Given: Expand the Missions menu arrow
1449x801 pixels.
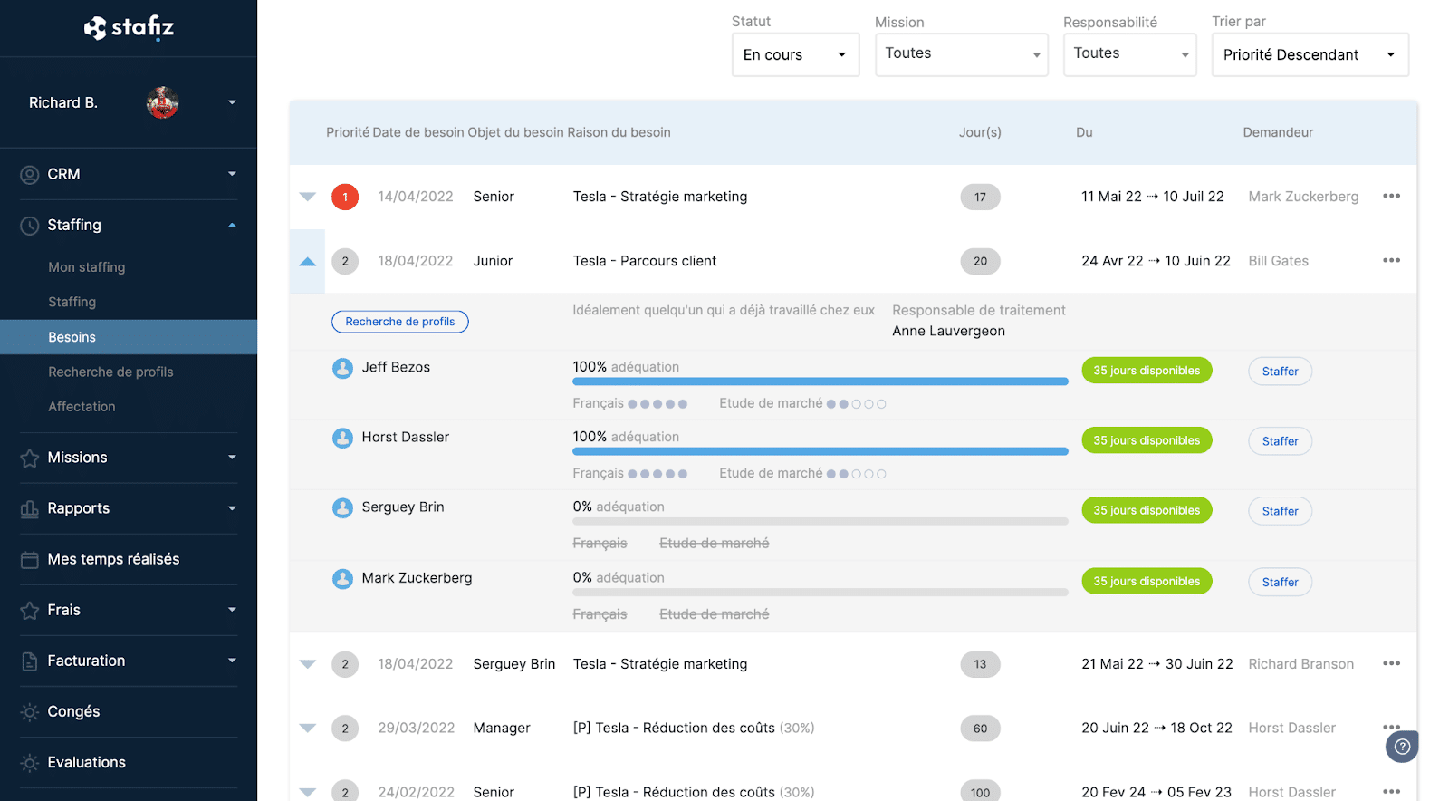Looking at the screenshot, I should pos(232,458).
